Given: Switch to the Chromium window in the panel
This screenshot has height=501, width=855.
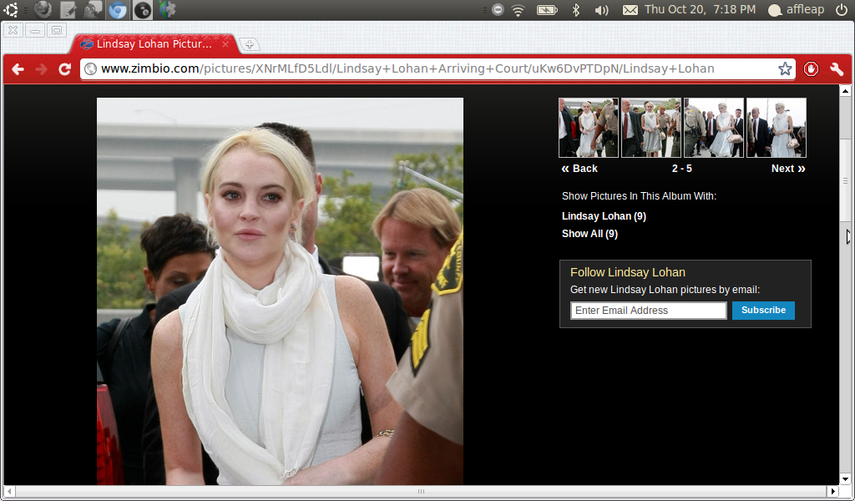Looking at the screenshot, I should tap(118, 10).
